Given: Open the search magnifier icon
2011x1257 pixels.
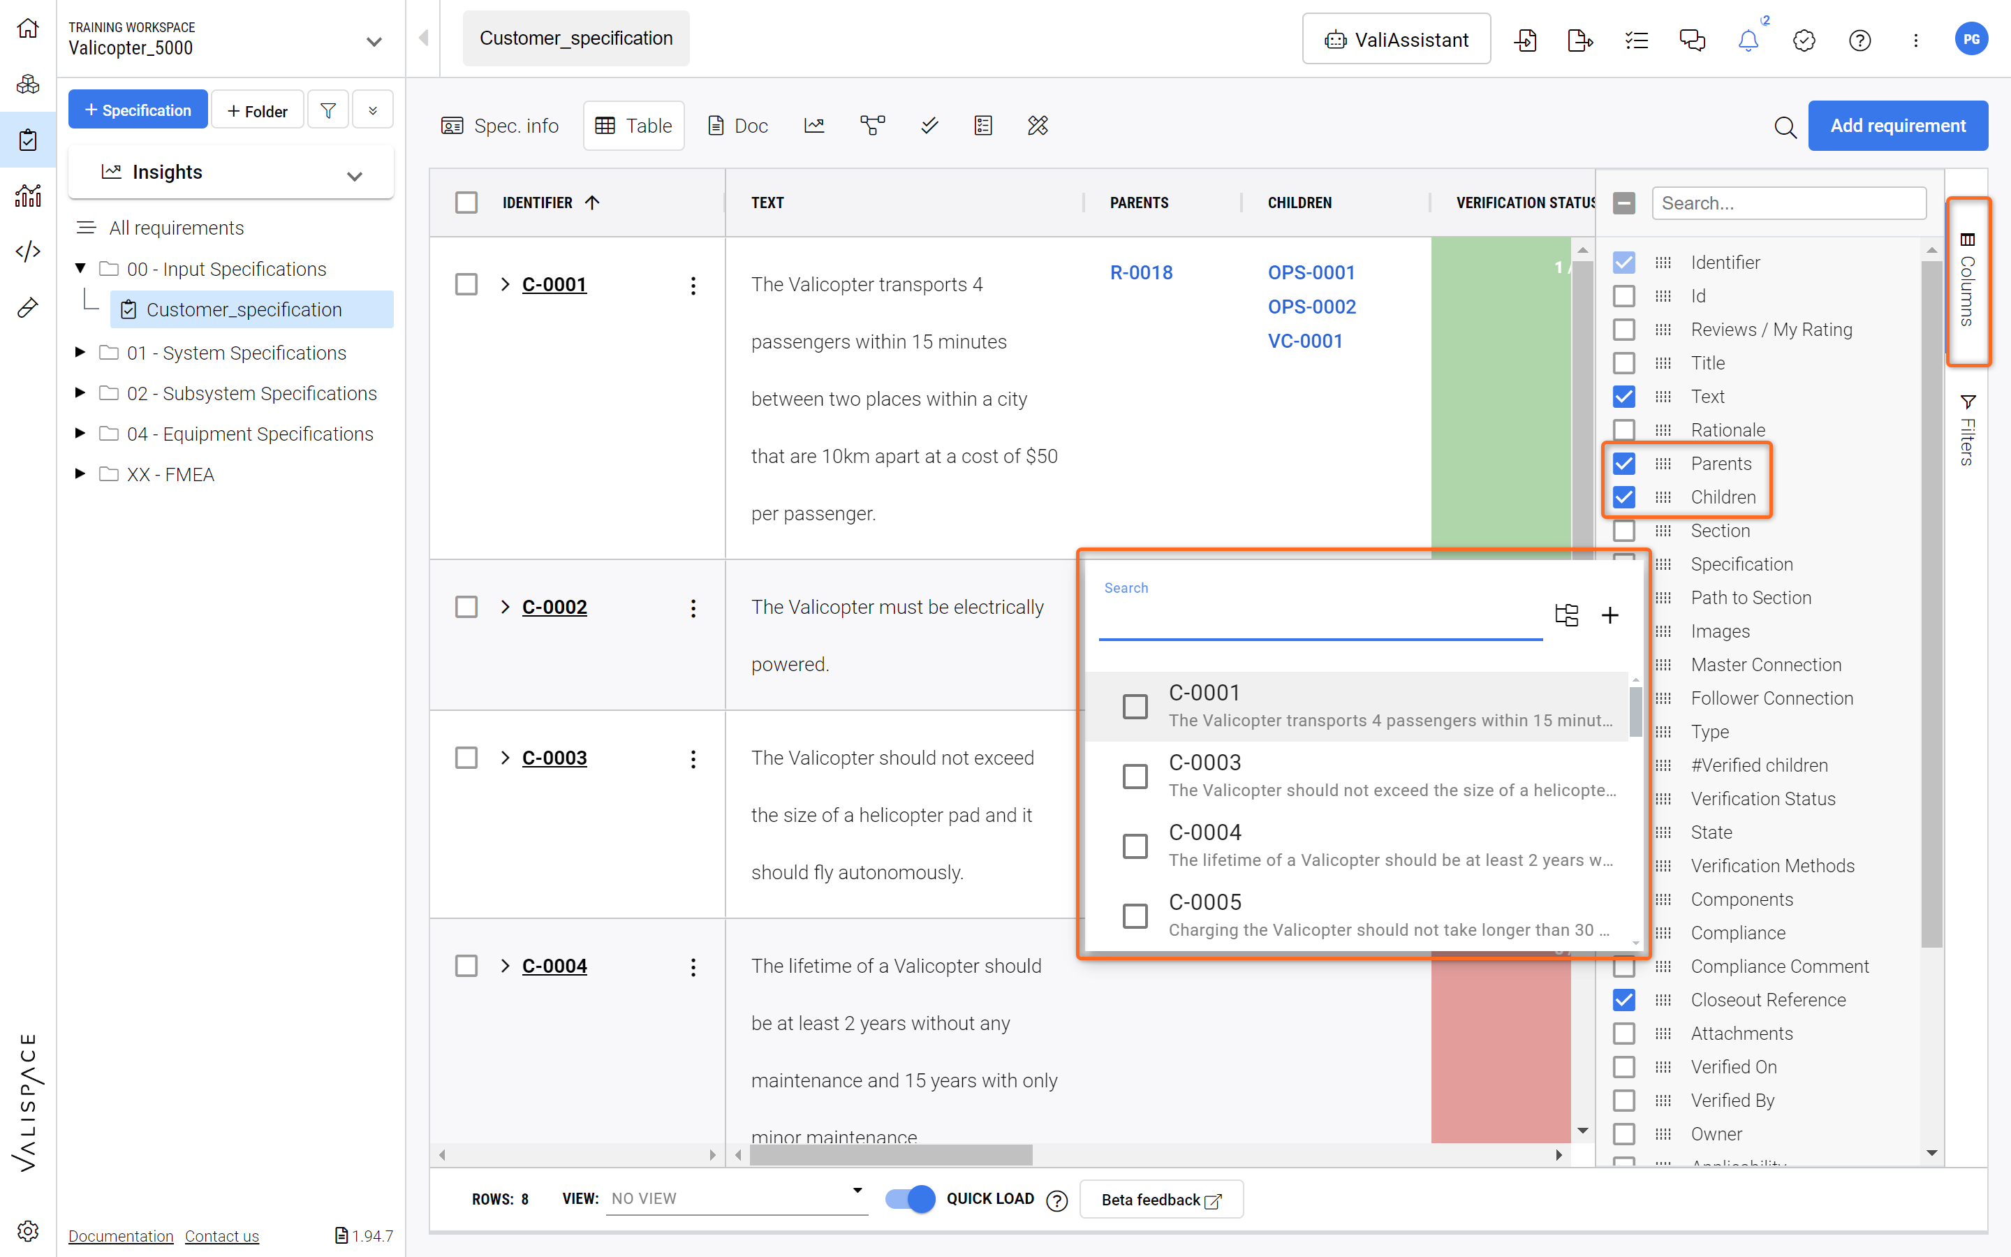Looking at the screenshot, I should click(x=1785, y=126).
